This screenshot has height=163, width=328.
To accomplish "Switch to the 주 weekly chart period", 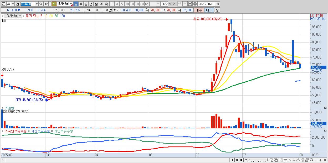I will 81,4.
